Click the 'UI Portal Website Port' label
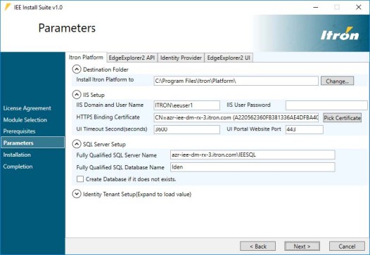The image size is (370, 255). coord(254,129)
